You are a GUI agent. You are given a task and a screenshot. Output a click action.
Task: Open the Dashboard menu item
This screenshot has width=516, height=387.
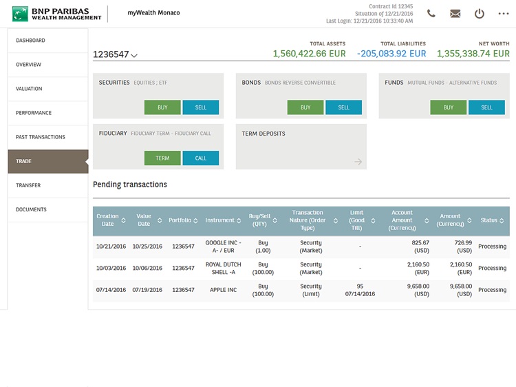(x=48, y=41)
